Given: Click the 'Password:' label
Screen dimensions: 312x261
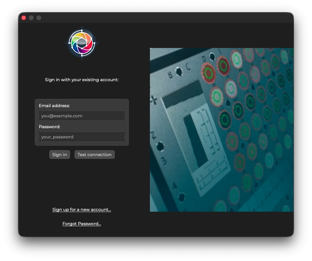Looking at the screenshot, I should [x=49, y=127].
